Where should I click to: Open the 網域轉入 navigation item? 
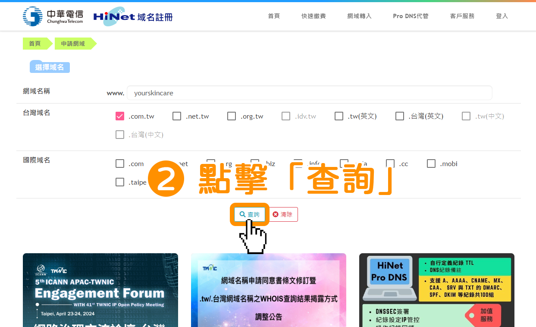[x=359, y=16]
